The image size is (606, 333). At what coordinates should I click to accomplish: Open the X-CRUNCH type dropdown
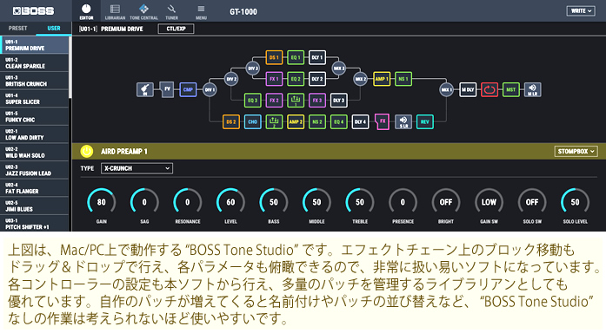[137, 168]
